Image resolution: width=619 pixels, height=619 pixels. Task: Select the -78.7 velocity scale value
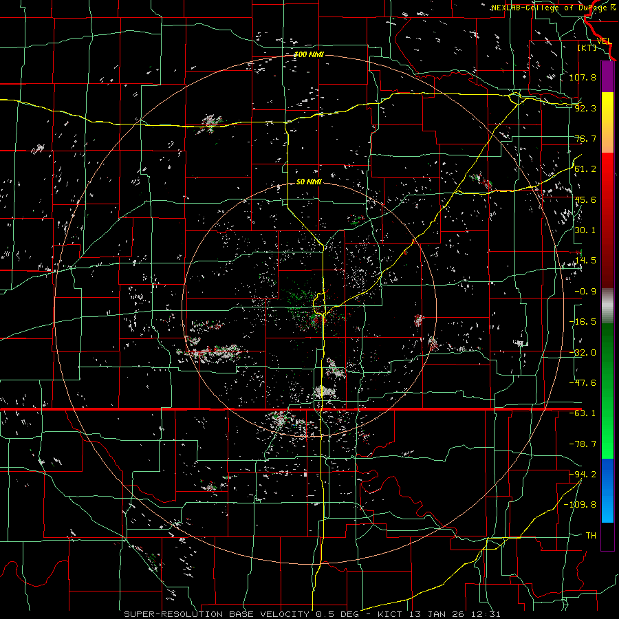(x=583, y=444)
